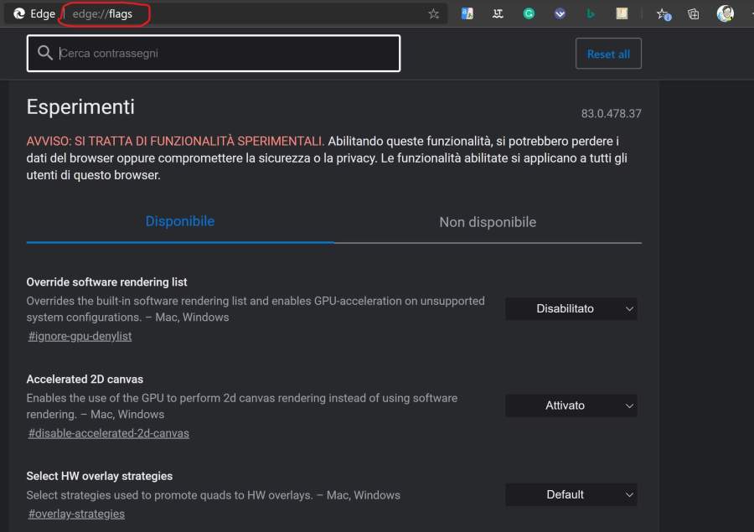Click the Bing extension icon
This screenshot has height=532, width=754.
(591, 14)
